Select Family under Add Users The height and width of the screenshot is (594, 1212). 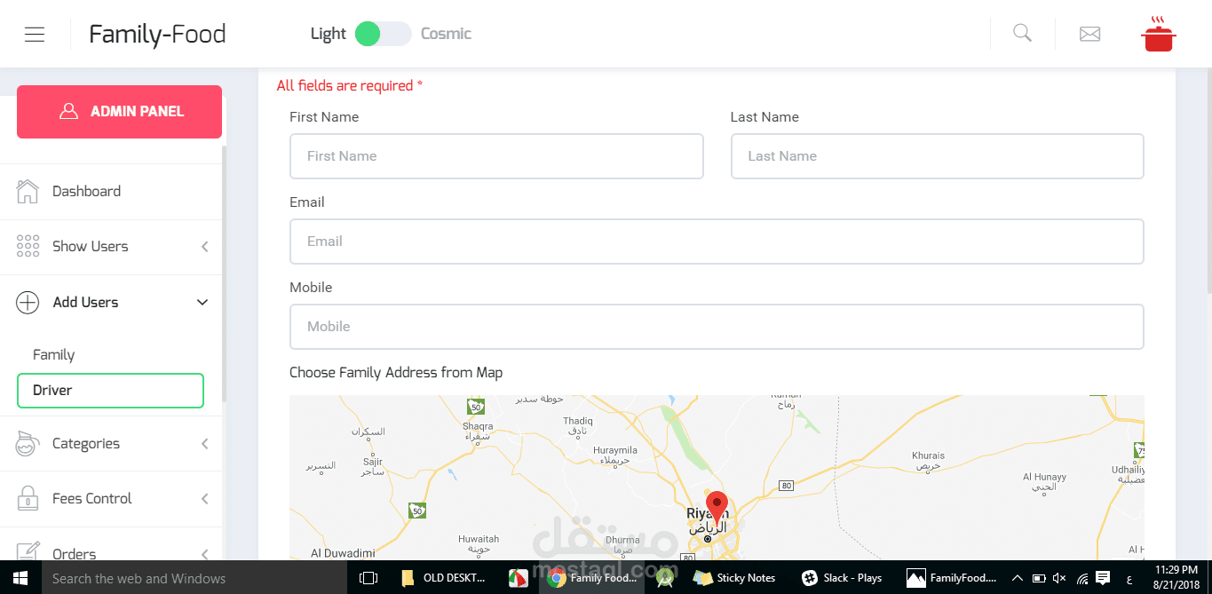[53, 354]
